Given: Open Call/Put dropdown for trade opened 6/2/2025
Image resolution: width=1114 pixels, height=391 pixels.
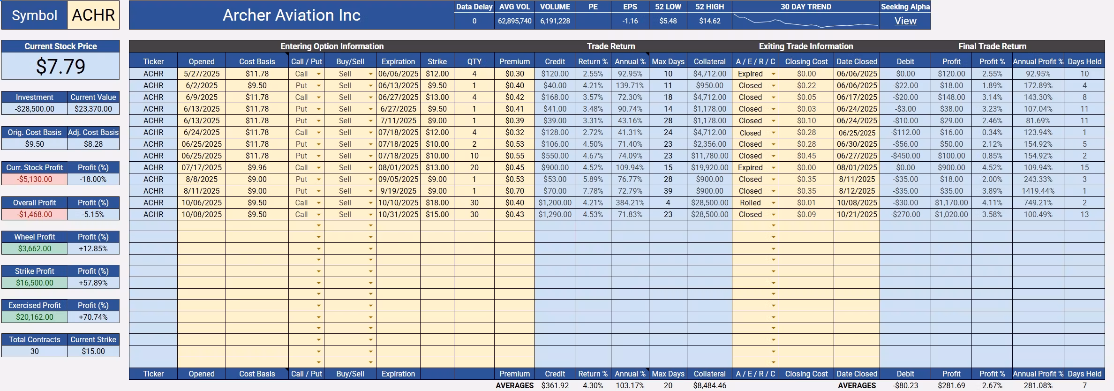Looking at the screenshot, I should [x=319, y=86].
